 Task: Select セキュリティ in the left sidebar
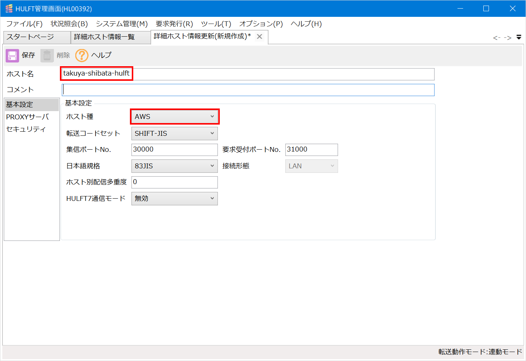pyautogui.click(x=25, y=129)
